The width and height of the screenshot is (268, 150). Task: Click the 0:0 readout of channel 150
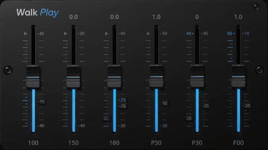(74, 17)
